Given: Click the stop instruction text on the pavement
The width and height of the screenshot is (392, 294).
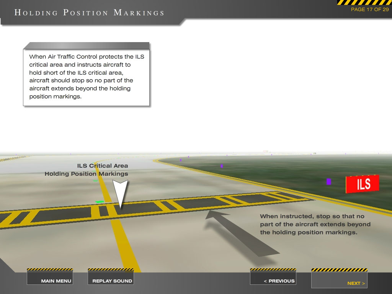Looking at the screenshot, I should pyautogui.click(x=315, y=224).
